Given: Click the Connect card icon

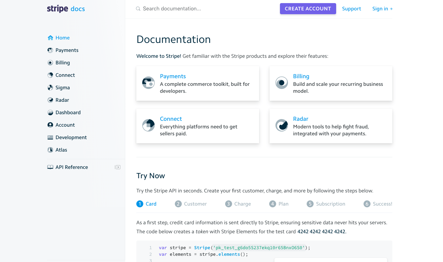Looking at the screenshot, I should (x=148, y=125).
